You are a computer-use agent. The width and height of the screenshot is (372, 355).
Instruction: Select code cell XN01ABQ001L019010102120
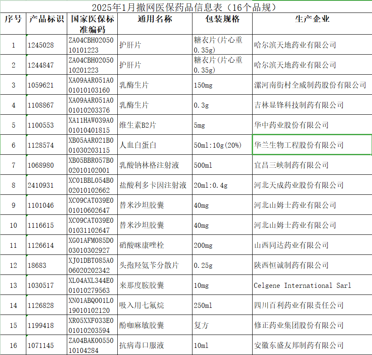pyautogui.click(x=92, y=305)
